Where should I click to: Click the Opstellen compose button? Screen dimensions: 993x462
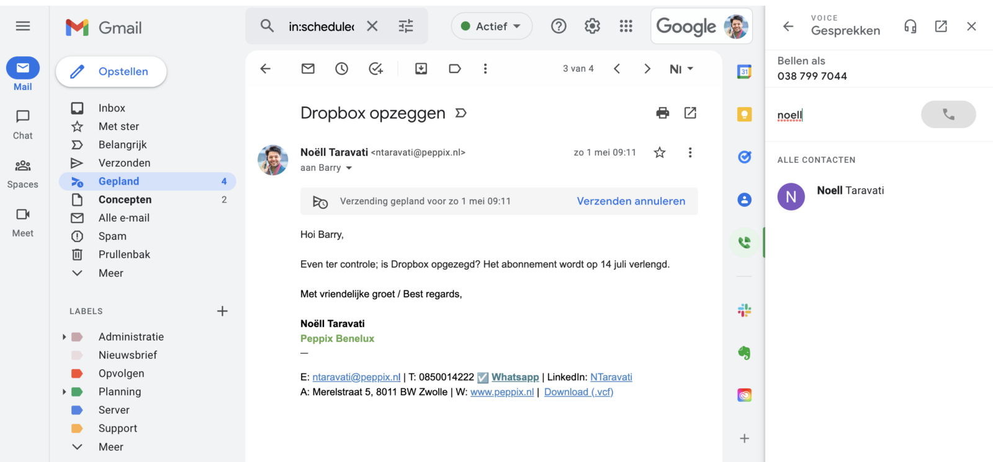pyautogui.click(x=111, y=72)
